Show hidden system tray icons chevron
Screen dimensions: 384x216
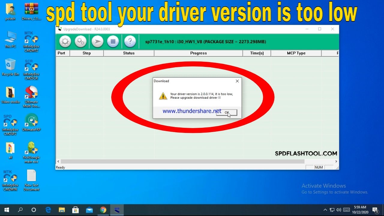click(x=325, y=210)
